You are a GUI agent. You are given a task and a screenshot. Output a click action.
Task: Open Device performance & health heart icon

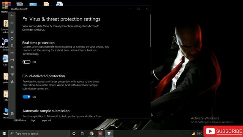pyautogui.click(x=12, y=75)
